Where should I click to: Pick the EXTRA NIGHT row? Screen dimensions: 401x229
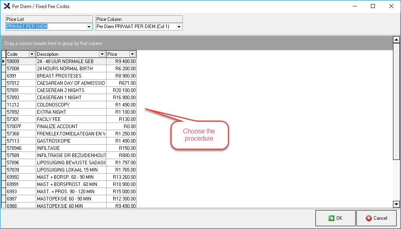pyautogui.click(x=70, y=112)
